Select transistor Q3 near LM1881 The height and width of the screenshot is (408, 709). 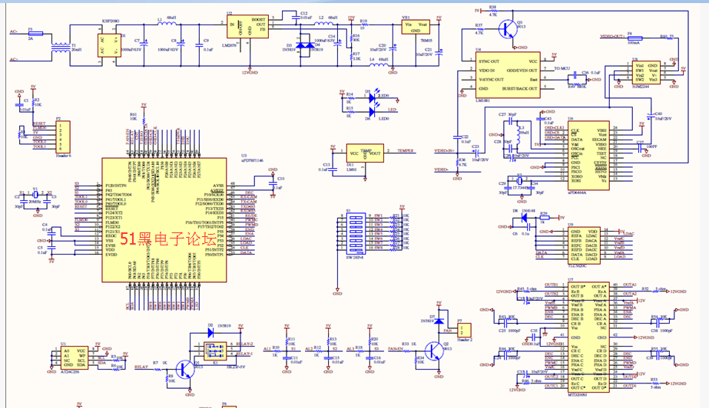(x=508, y=29)
